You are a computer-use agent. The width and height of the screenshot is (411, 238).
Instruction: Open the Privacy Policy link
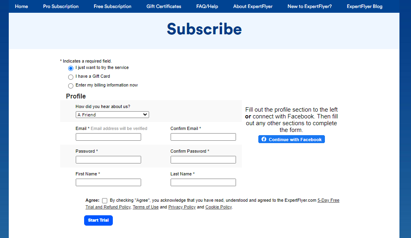[182, 207]
